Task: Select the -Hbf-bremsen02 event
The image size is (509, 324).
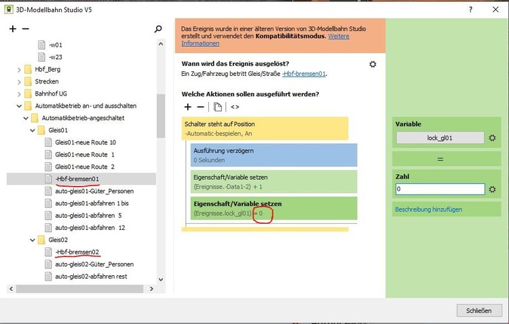Action: [x=77, y=252]
